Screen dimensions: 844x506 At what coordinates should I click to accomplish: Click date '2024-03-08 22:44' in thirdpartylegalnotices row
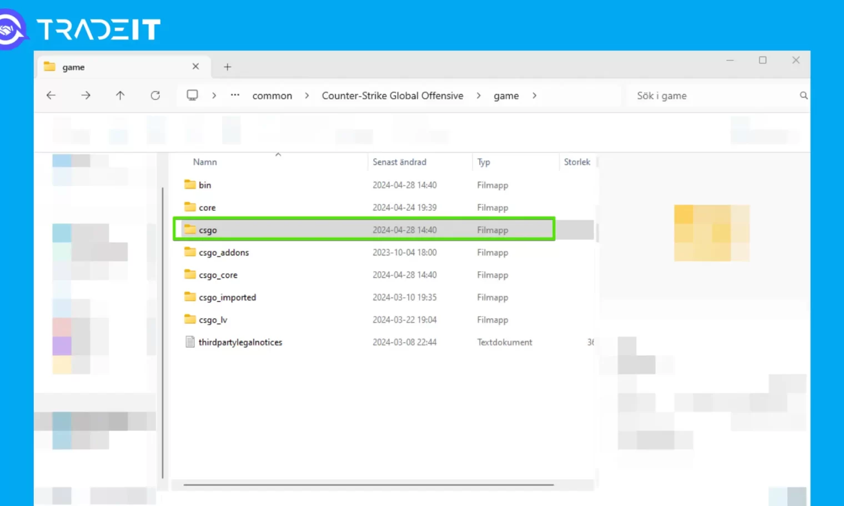pyautogui.click(x=404, y=342)
